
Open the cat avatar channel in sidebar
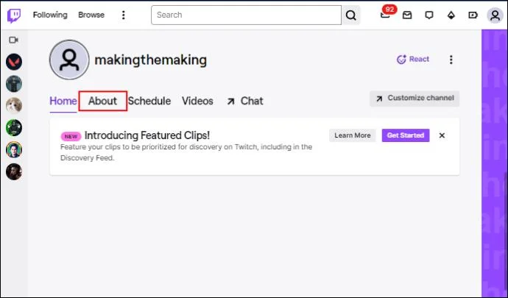[14, 106]
